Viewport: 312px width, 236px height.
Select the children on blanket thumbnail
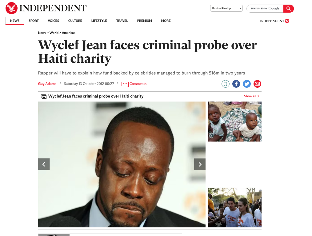pos(235,122)
